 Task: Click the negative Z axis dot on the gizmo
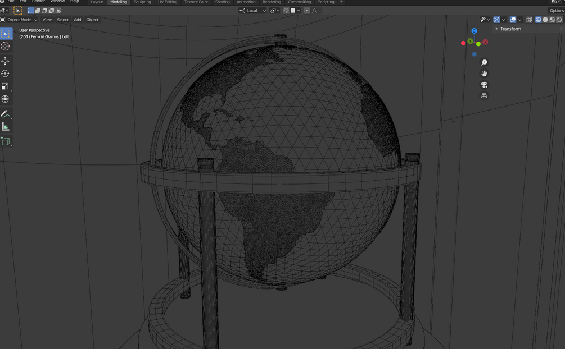coord(474,54)
